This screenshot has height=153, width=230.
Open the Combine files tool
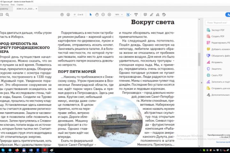[218, 56]
